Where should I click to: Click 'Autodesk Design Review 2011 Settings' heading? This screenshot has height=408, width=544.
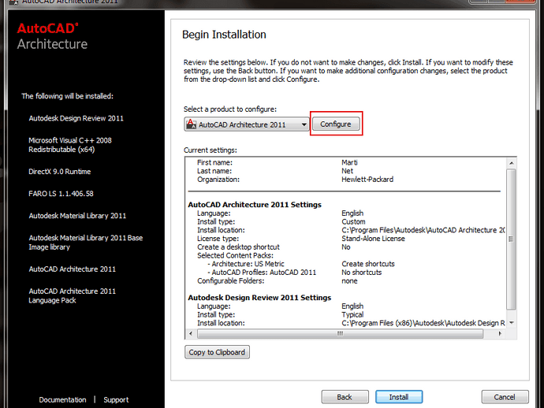click(x=259, y=298)
